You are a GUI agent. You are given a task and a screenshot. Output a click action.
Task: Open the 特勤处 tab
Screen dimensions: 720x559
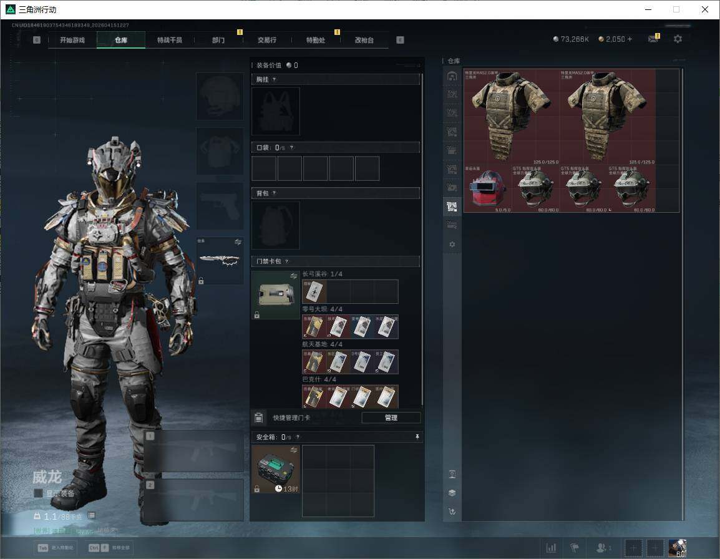[x=316, y=40]
